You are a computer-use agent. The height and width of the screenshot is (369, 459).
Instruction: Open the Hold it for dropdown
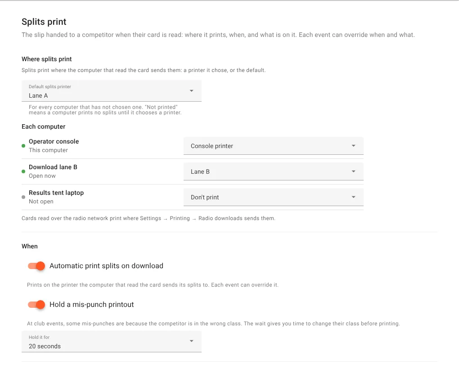(112, 342)
